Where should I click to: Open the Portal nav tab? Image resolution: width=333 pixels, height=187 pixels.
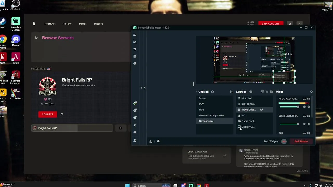pos(82,24)
